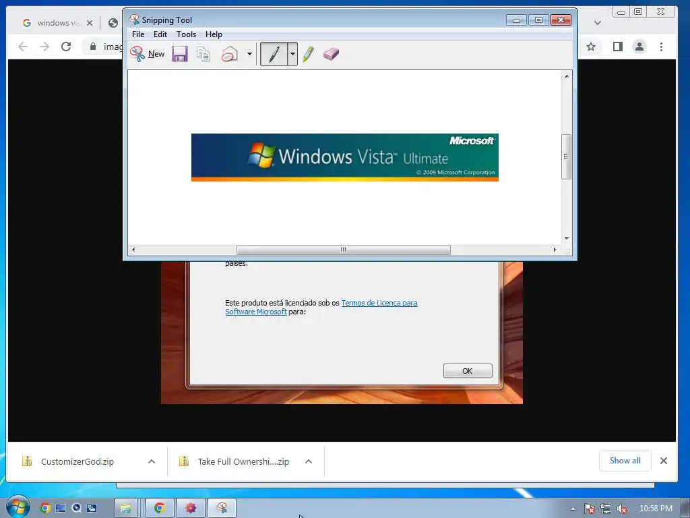This screenshot has width=690, height=518.
Task: Open the Pen options dropdown arrow
Action: pos(292,54)
